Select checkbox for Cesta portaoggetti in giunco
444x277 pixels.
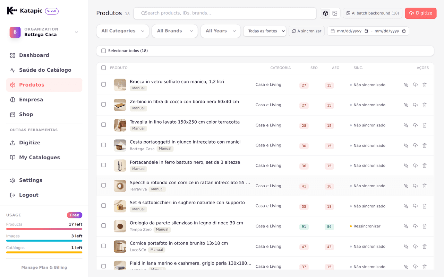(103, 145)
